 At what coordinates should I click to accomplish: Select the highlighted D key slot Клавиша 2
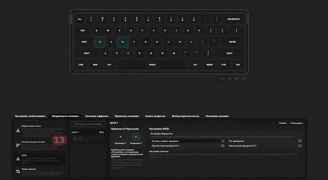coord(136,137)
